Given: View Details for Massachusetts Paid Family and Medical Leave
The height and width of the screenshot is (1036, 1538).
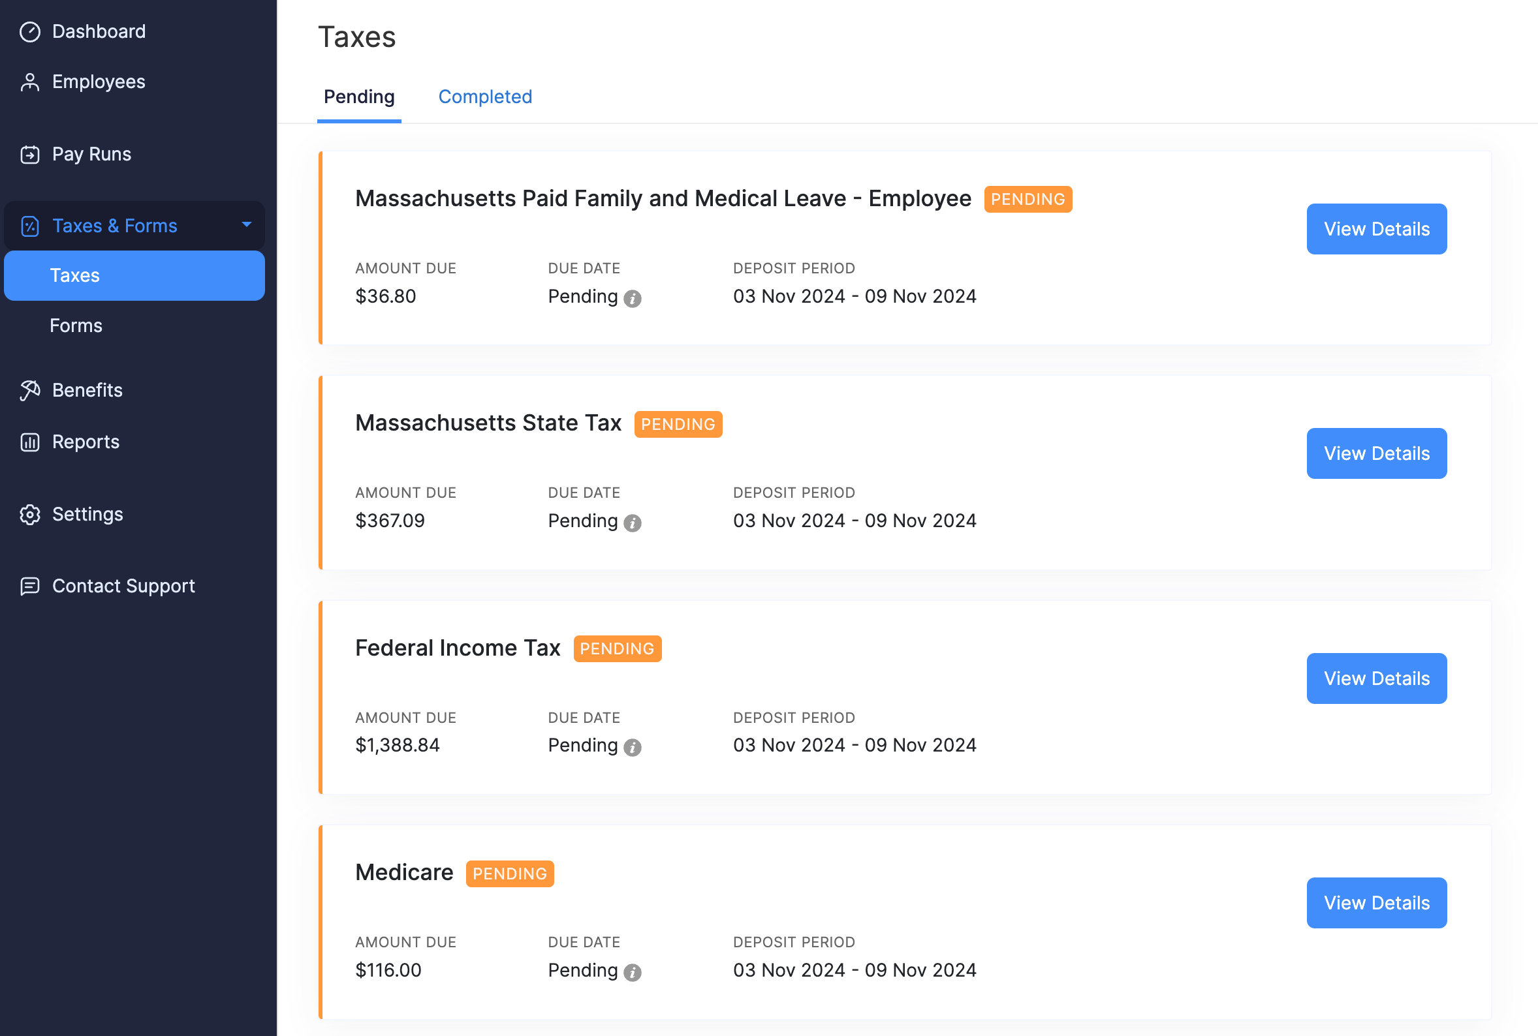Looking at the screenshot, I should point(1376,228).
